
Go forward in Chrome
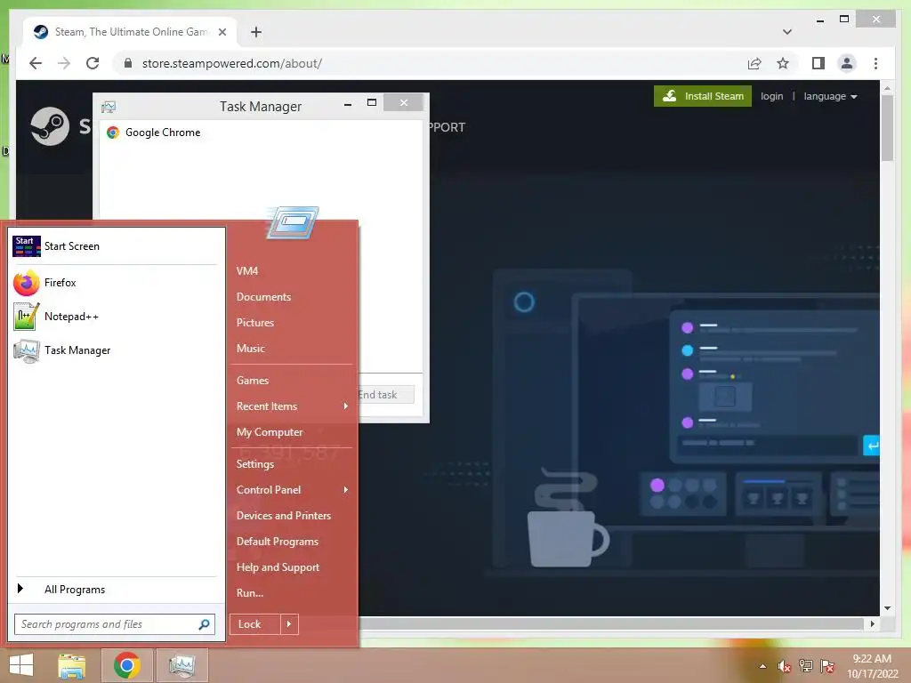tap(64, 63)
